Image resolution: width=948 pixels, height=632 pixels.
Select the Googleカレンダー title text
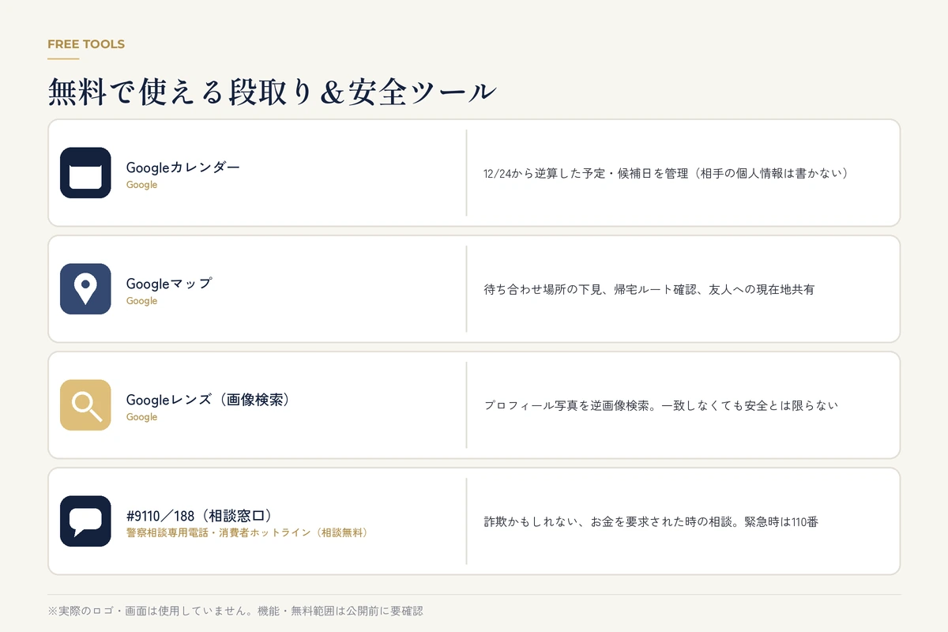(x=182, y=167)
